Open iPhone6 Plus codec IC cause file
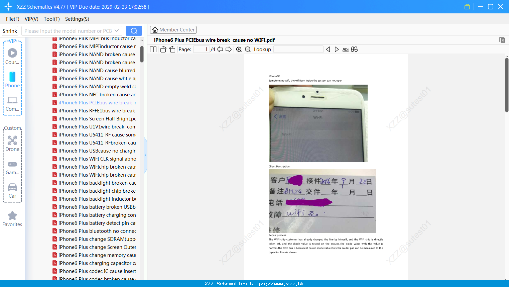 coord(94,271)
